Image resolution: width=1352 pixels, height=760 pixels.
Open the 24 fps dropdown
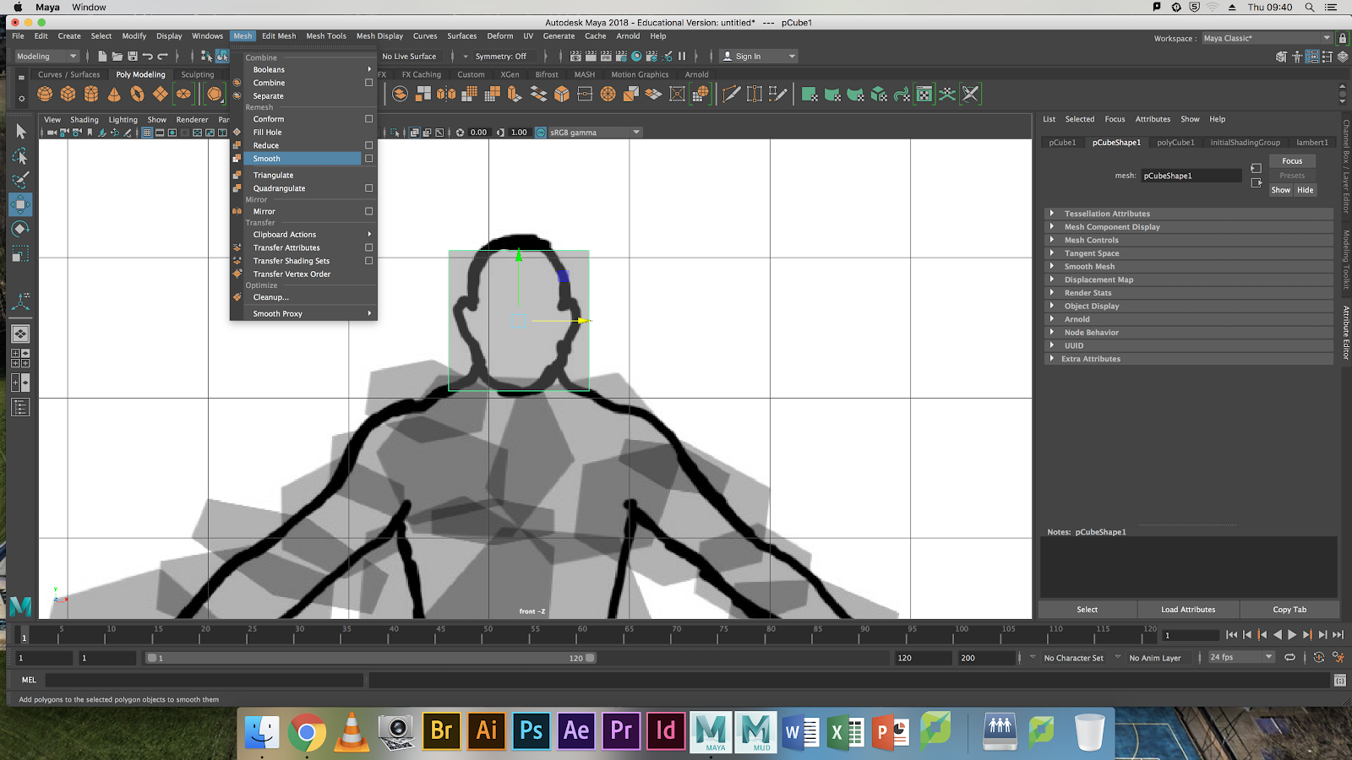pyautogui.click(x=1240, y=657)
